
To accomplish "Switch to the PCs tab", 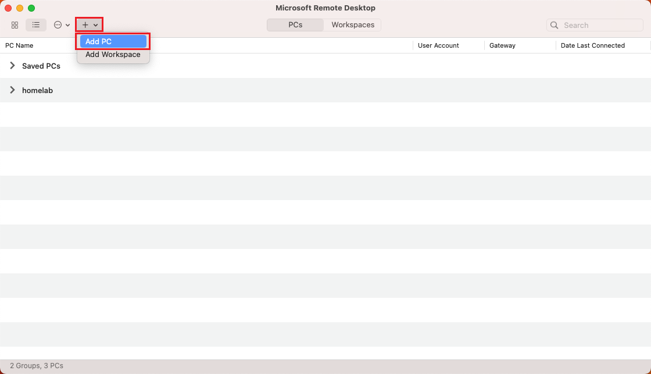I will pos(295,25).
